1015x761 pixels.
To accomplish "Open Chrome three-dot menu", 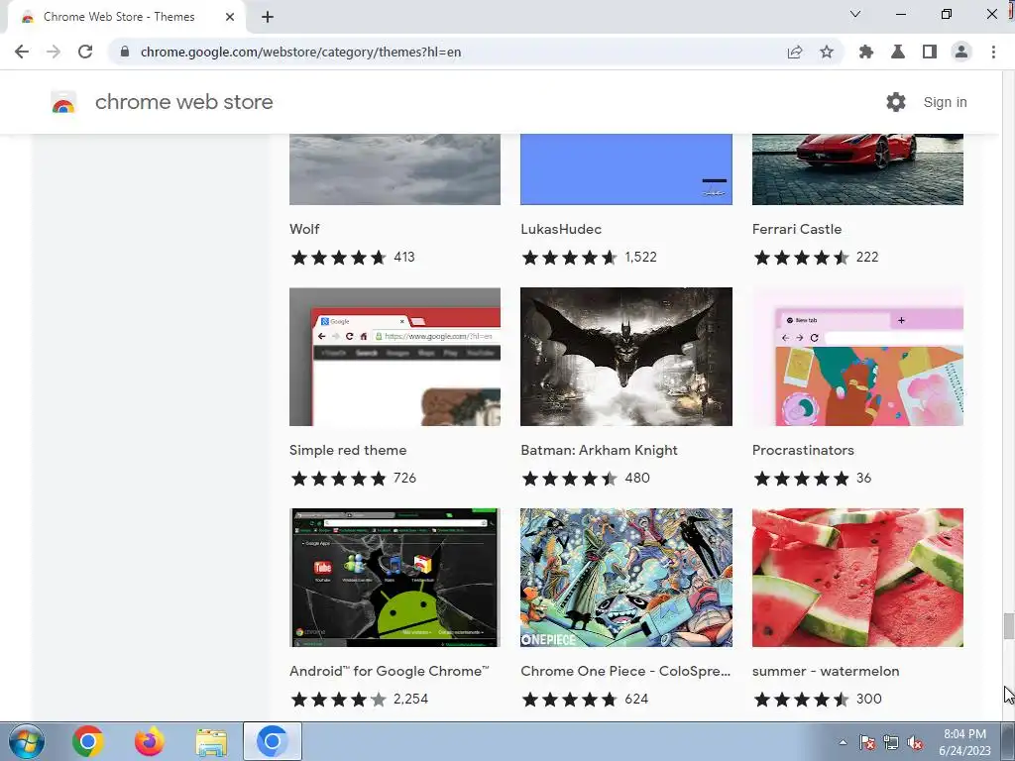I will (993, 52).
